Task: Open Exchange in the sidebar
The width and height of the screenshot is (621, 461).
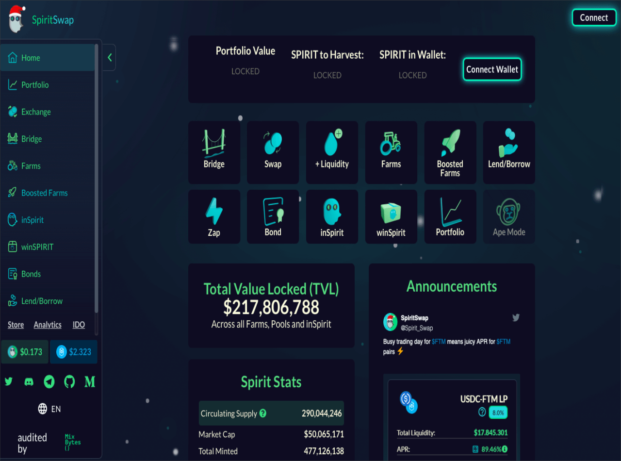Action: coord(48,112)
